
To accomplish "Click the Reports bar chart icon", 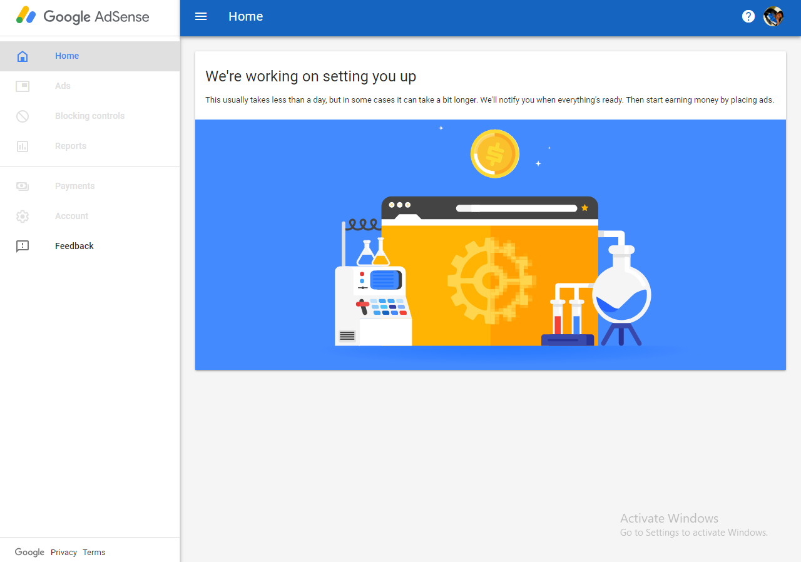I will (x=23, y=146).
